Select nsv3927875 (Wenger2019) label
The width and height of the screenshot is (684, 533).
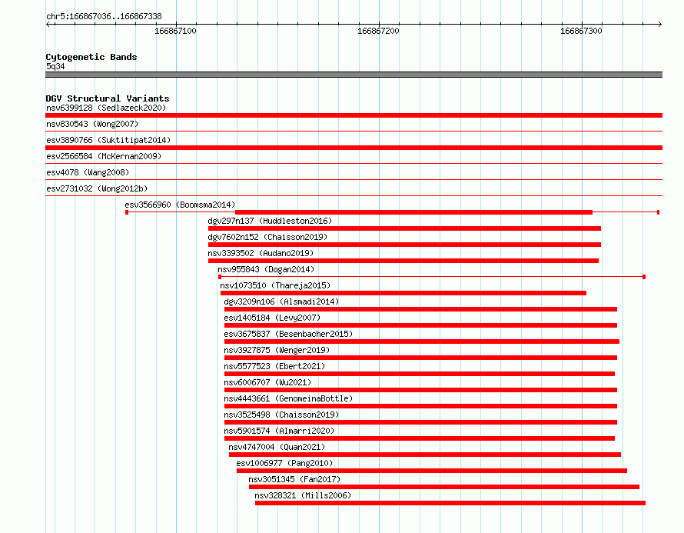point(277,350)
